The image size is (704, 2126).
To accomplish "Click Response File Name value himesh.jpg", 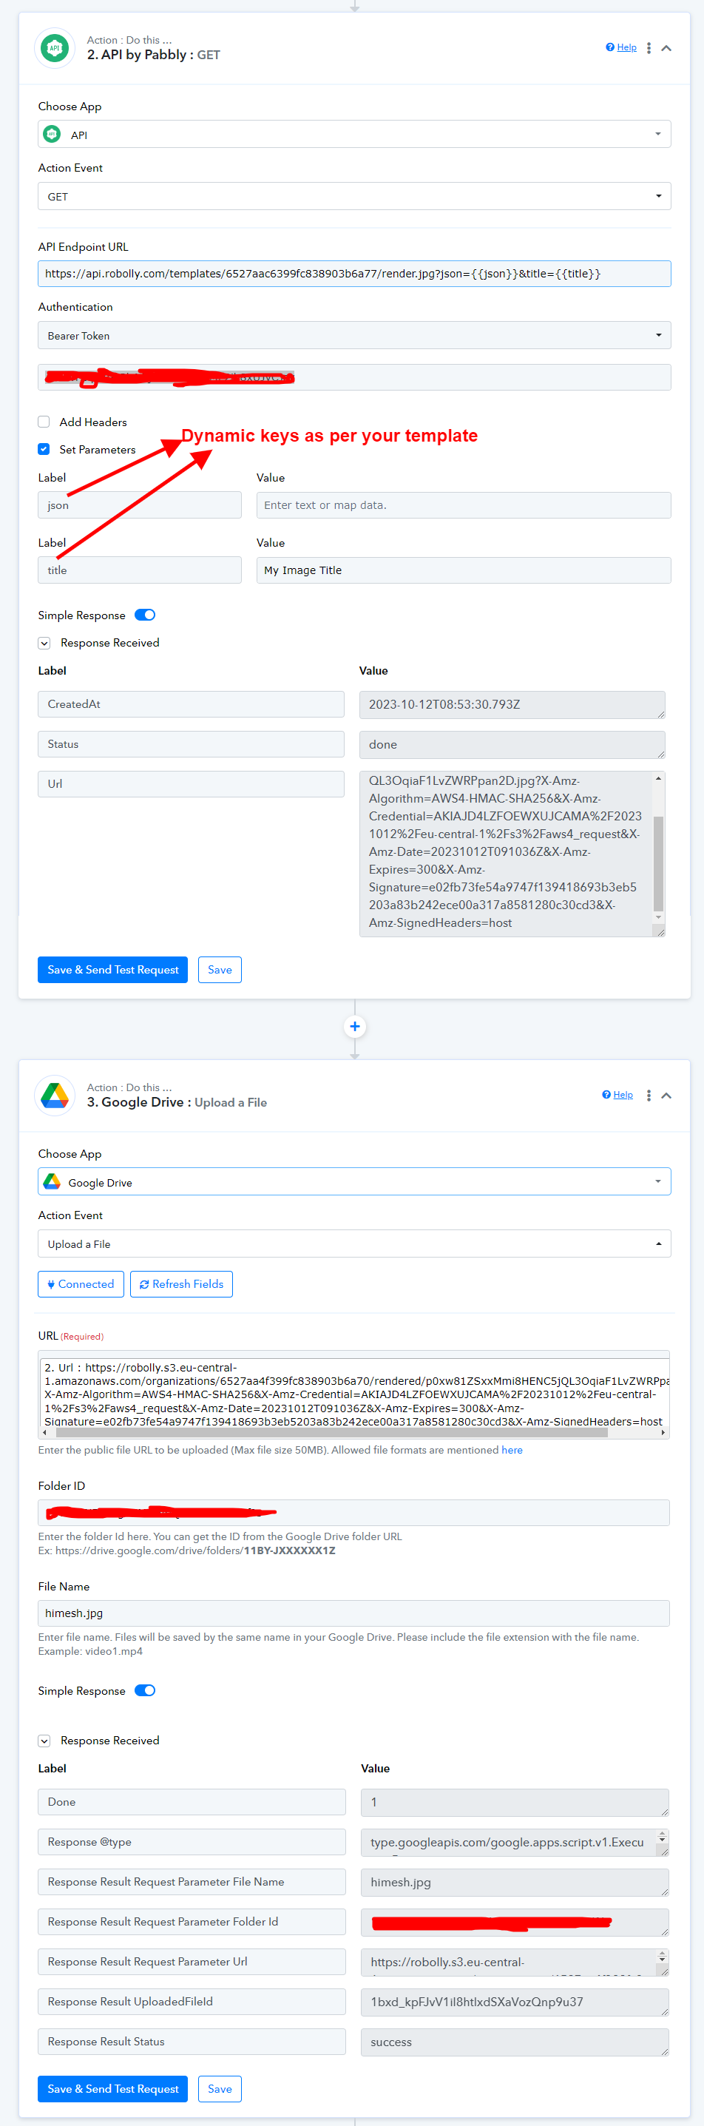I will click(514, 1883).
